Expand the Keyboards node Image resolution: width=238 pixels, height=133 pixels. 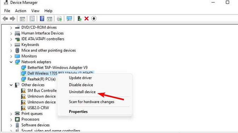11,45
